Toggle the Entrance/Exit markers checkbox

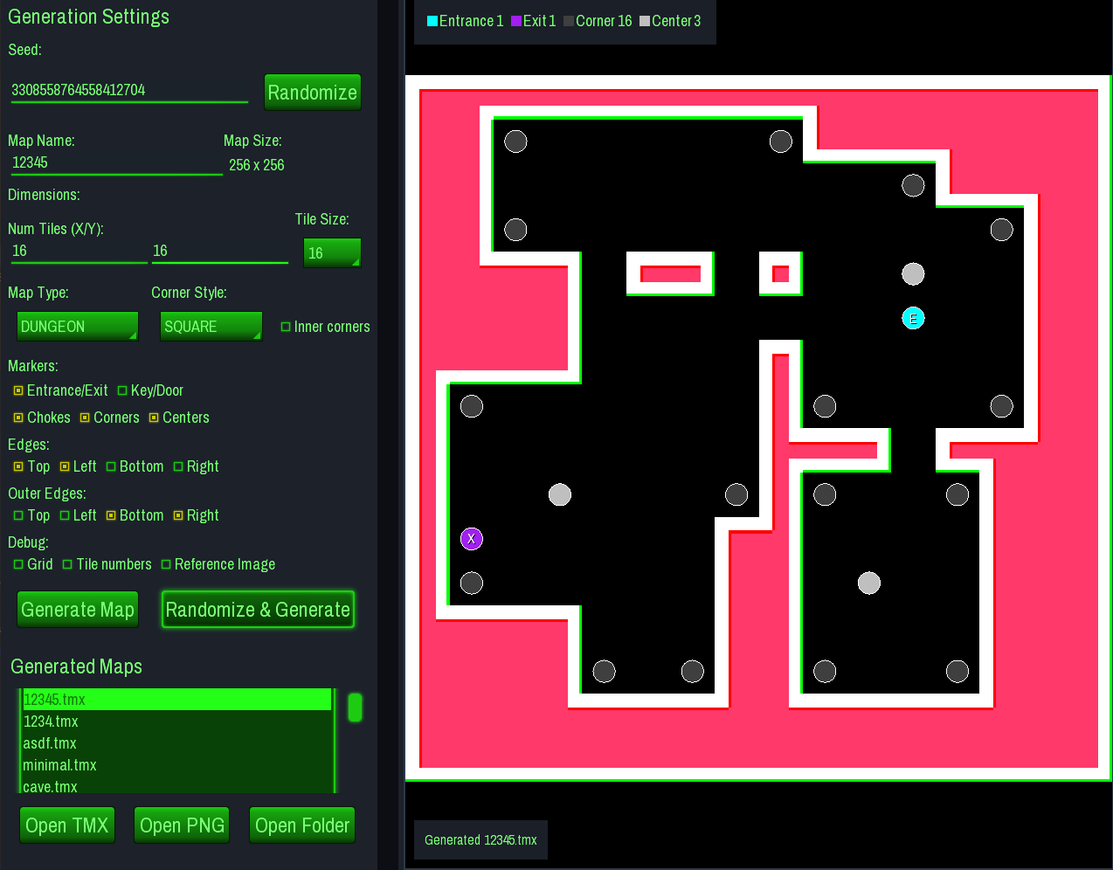18,390
